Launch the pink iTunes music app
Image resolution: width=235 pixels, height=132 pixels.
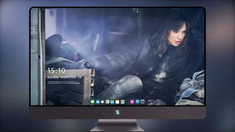click(x=132, y=102)
